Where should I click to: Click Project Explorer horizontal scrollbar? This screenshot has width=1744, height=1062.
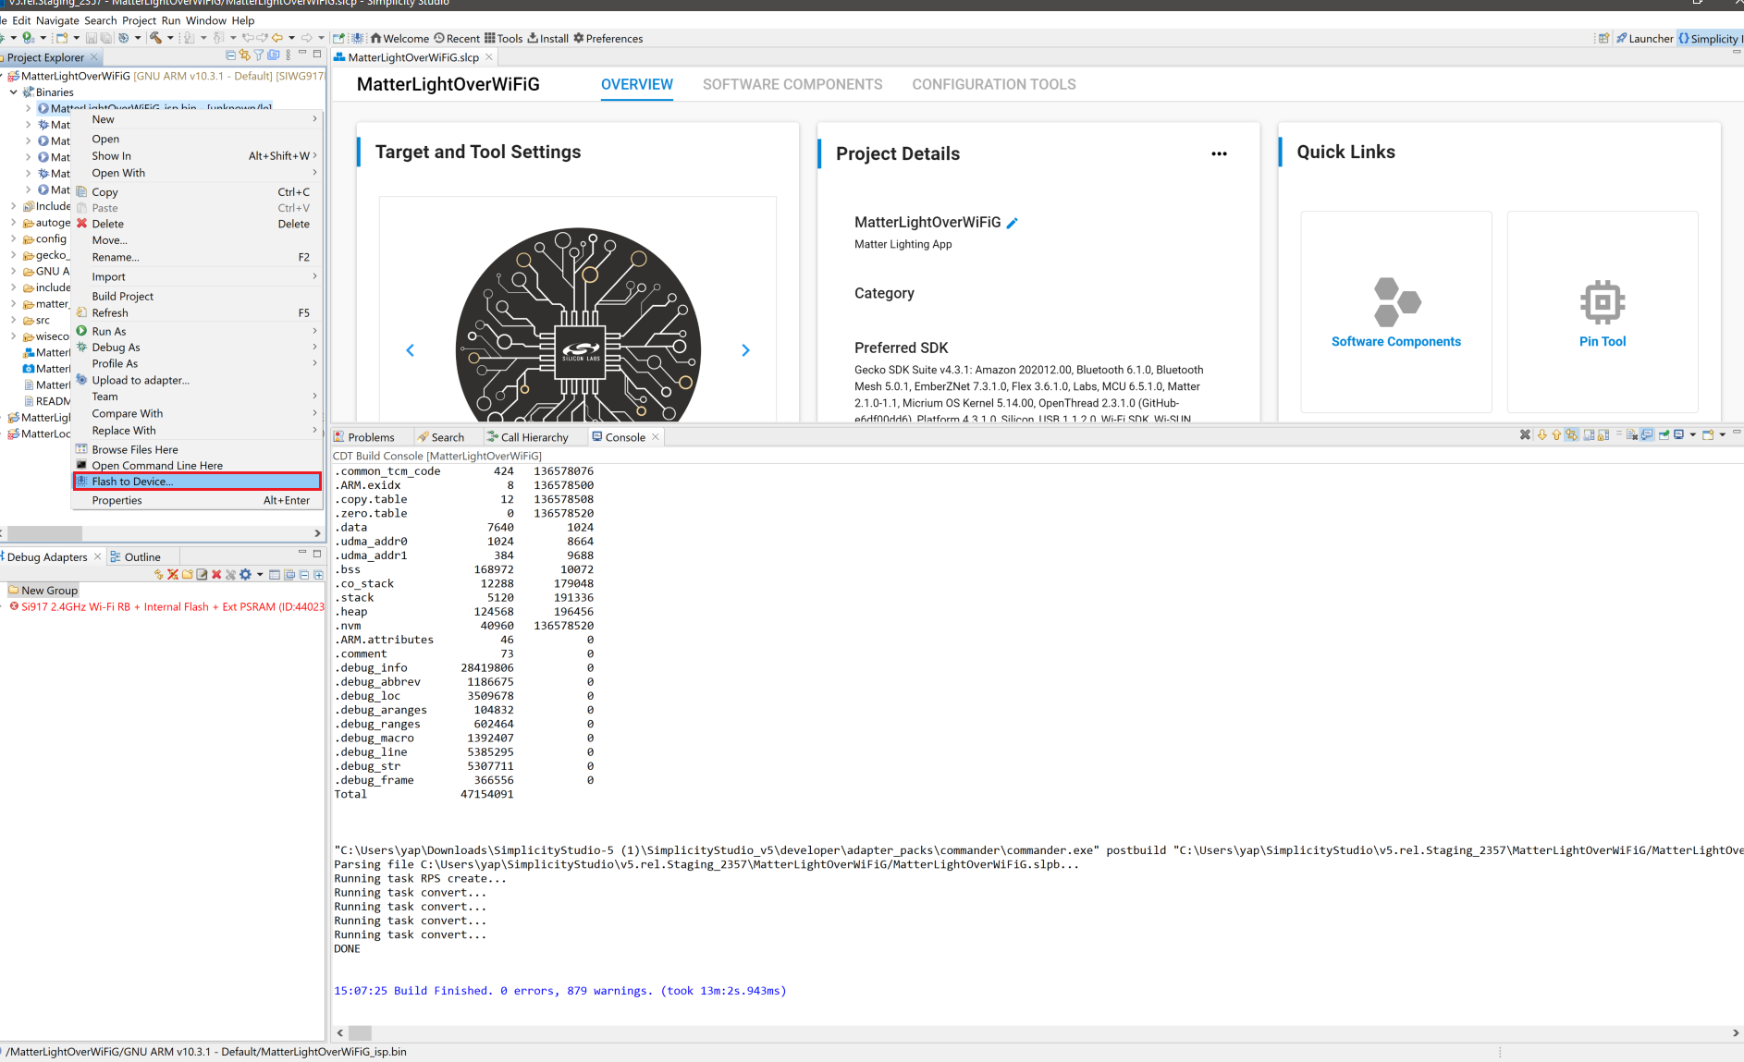pos(44,533)
